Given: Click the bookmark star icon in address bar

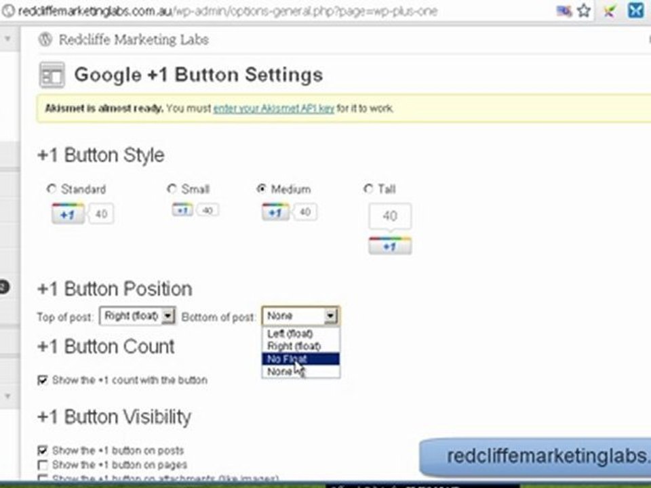Looking at the screenshot, I should pyautogui.click(x=584, y=10).
